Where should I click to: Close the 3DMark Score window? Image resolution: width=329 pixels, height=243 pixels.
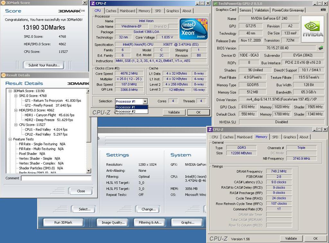84,3
